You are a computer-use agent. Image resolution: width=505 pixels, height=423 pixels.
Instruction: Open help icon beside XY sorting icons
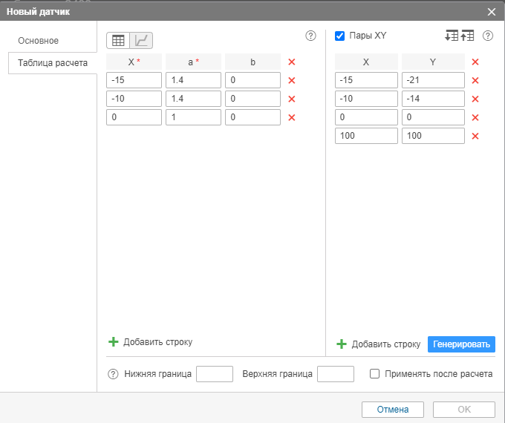[488, 36]
